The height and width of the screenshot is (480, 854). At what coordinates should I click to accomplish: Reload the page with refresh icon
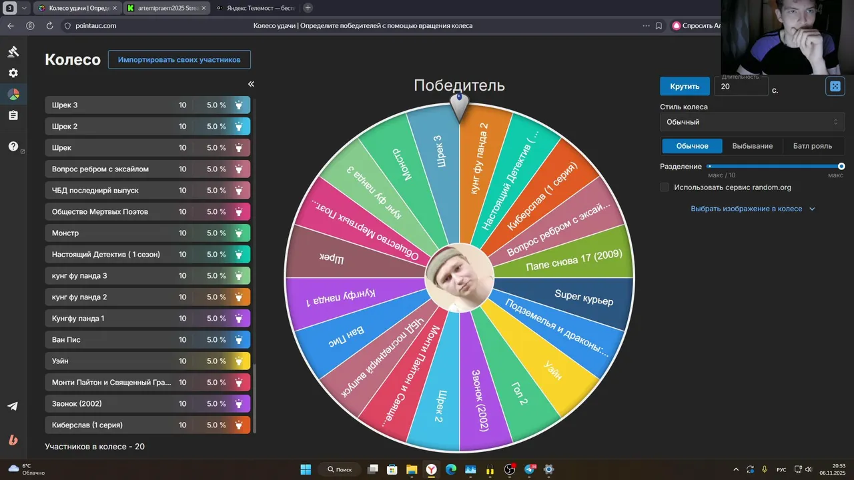[x=49, y=26]
